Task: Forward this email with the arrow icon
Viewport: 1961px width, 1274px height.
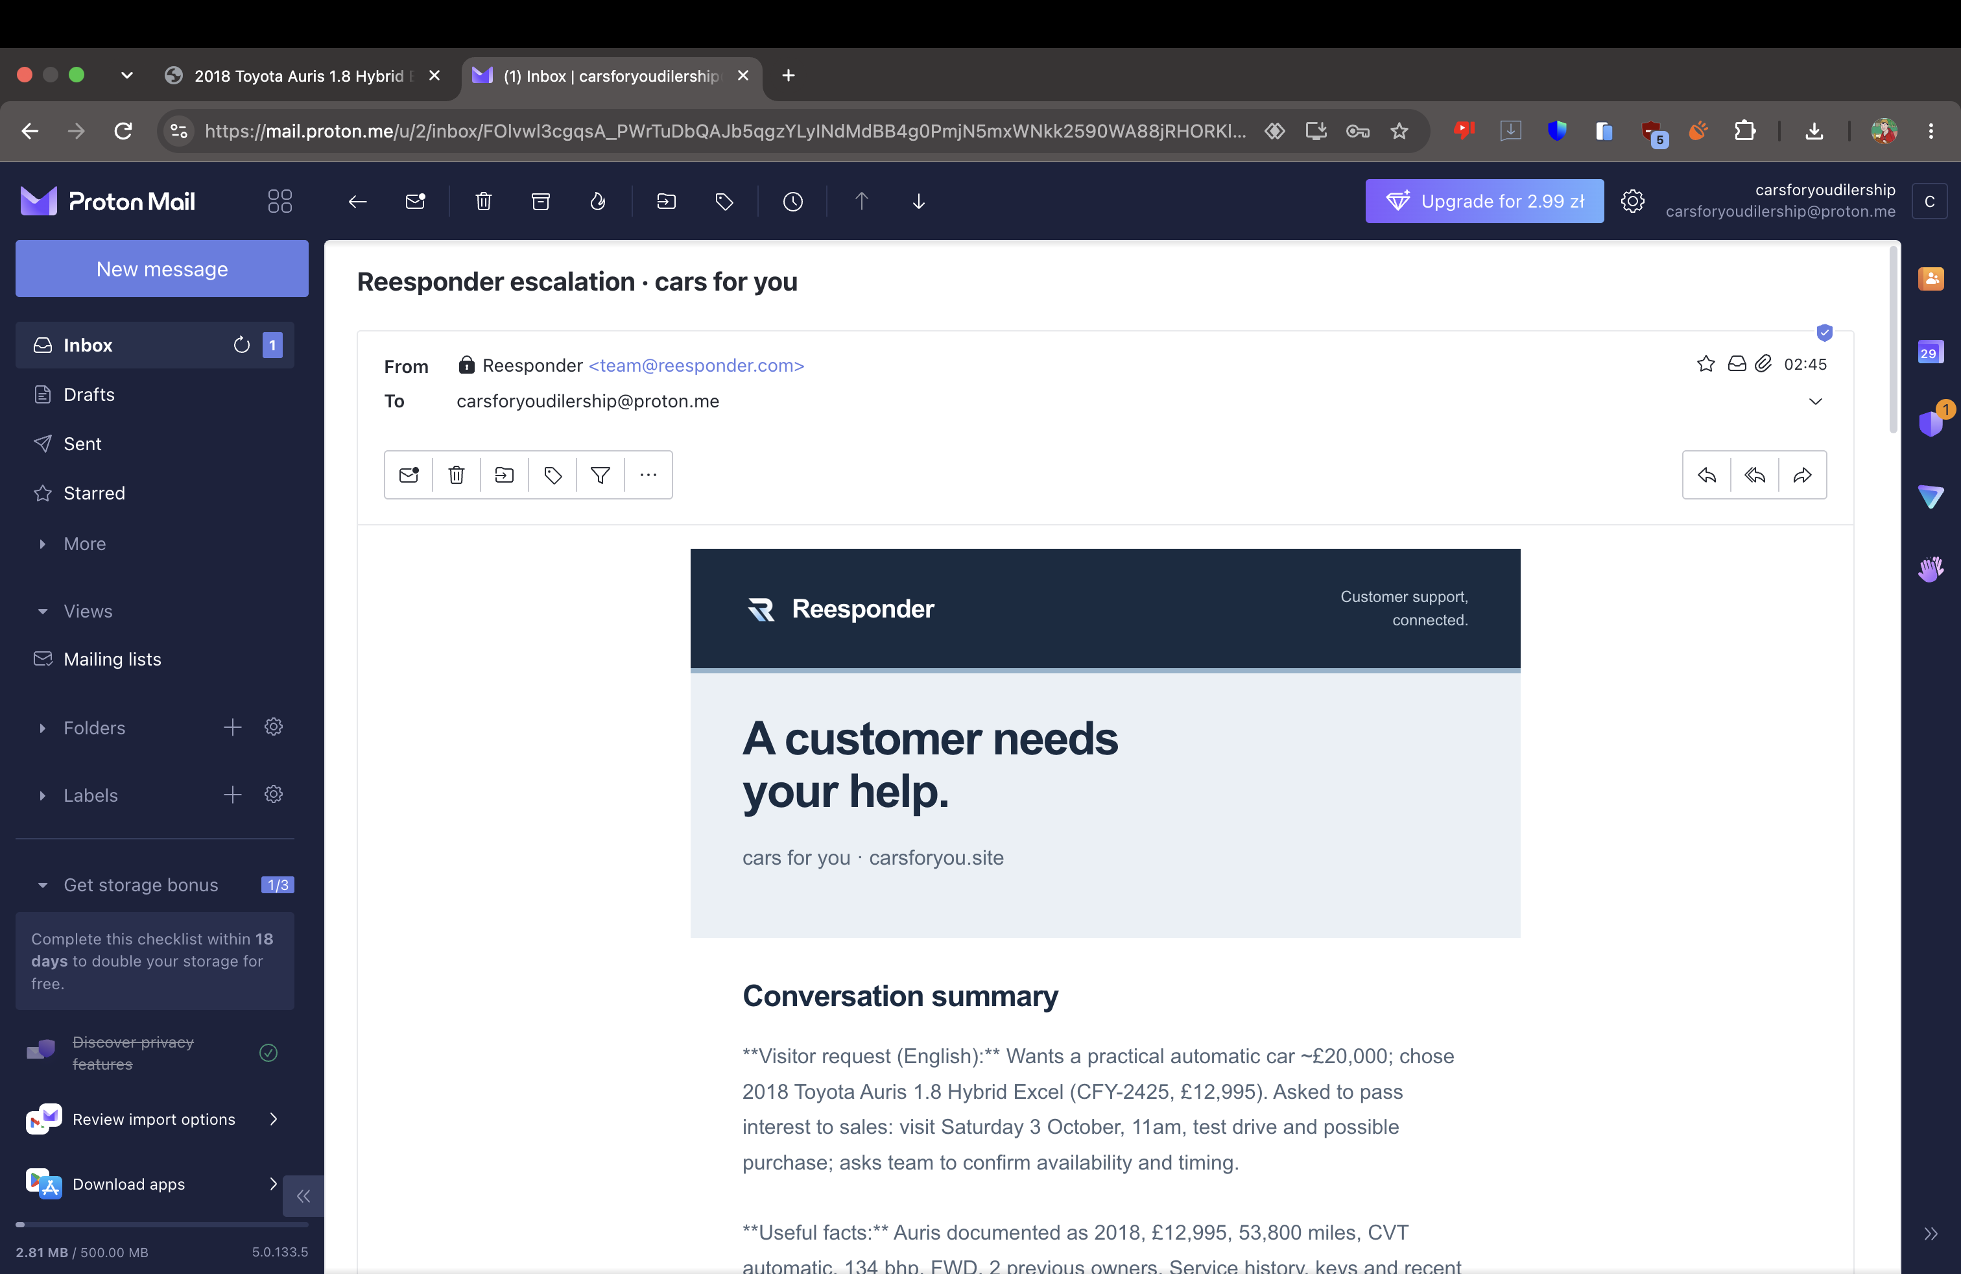Action: pos(1803,475)
